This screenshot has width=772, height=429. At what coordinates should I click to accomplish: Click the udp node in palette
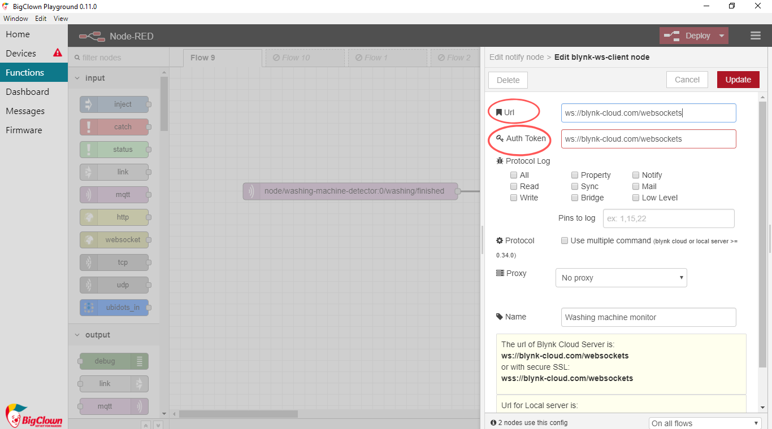coord(114,285)
